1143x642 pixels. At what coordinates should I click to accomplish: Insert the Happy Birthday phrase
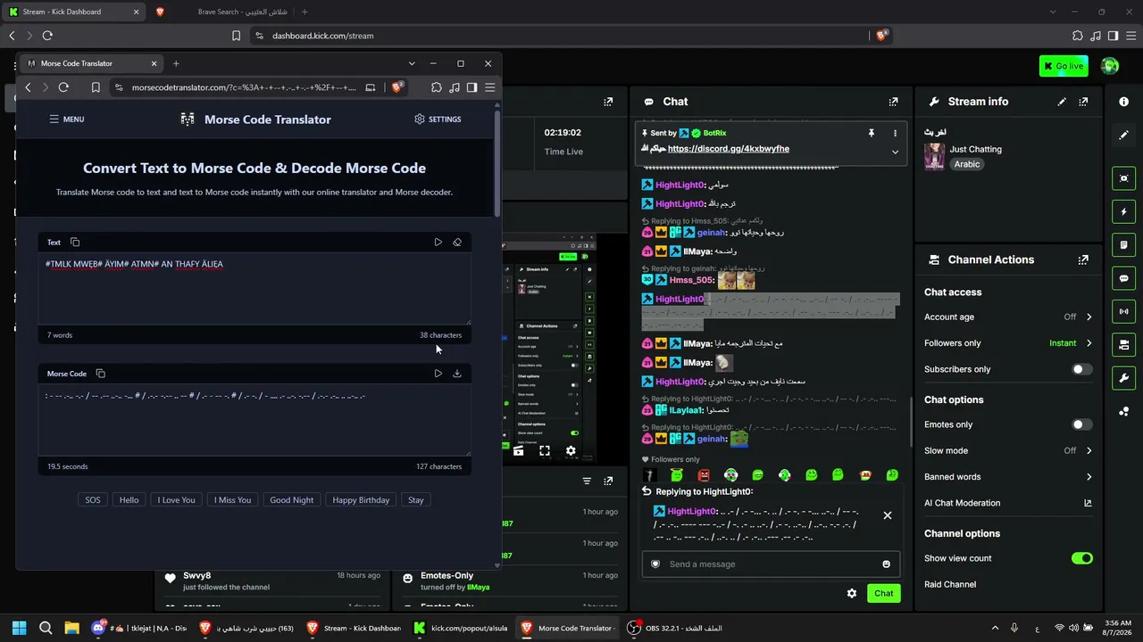pos(361,500)
